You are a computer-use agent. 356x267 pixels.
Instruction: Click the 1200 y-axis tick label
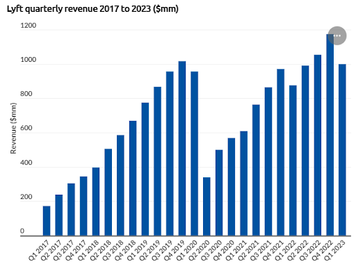[29, 26]
